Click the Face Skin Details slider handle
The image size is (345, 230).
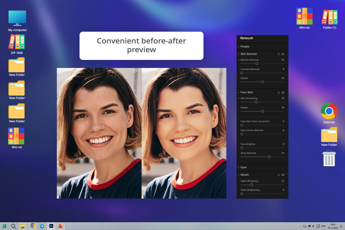(262, 111)
